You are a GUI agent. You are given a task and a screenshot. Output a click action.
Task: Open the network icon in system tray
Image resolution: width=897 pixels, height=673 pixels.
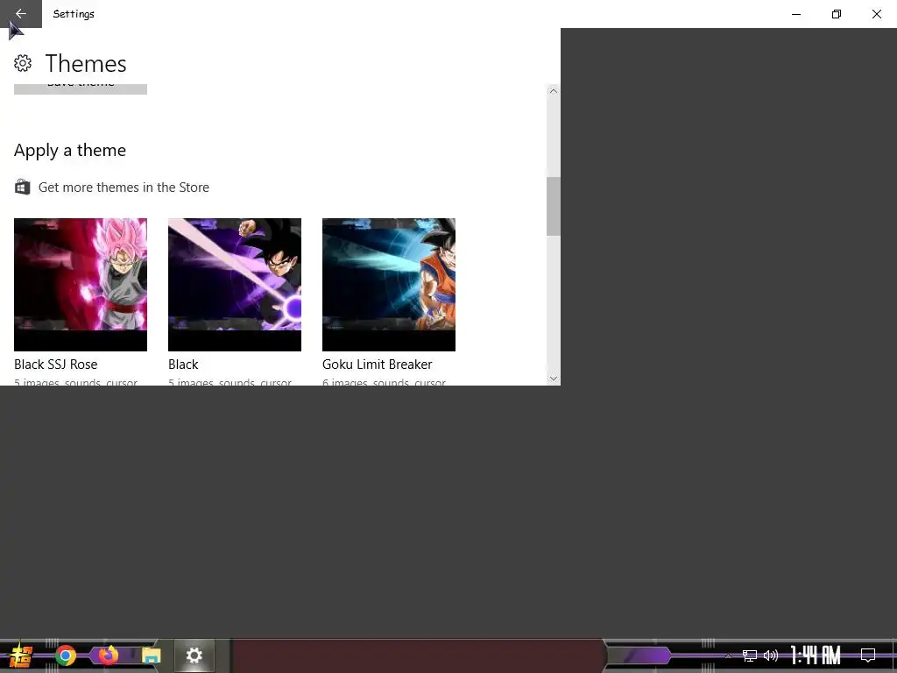click(750, 655)
